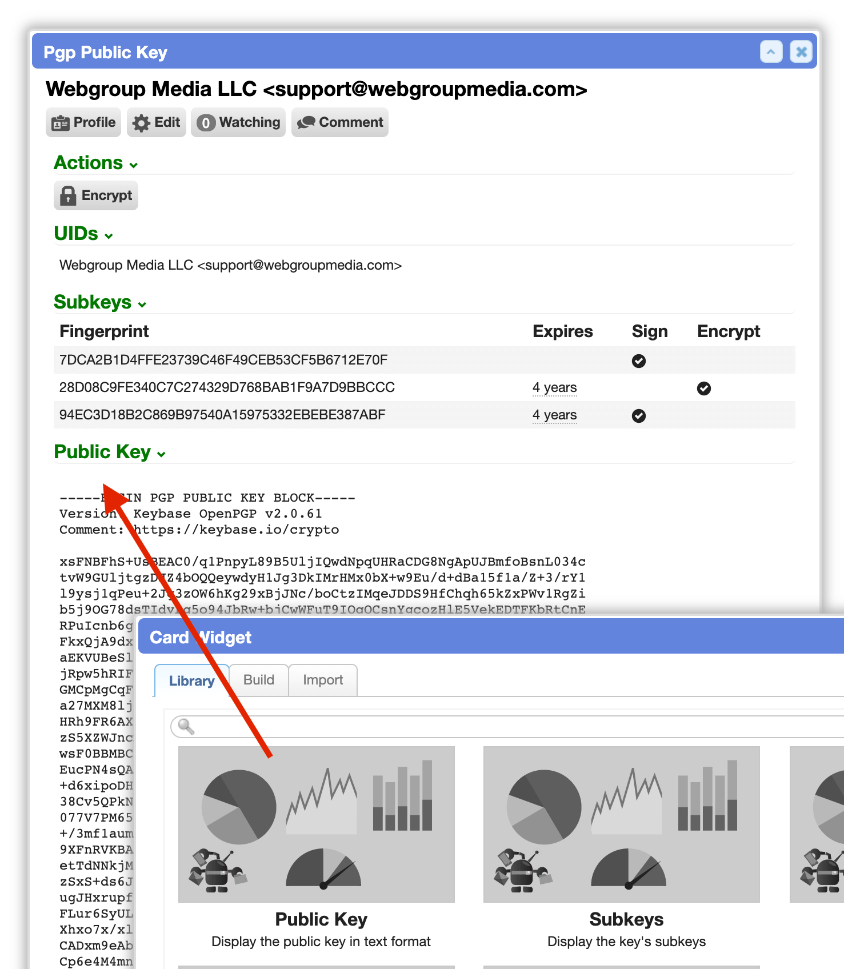Image resolution: width=844 pixels, height=969 pixels.
Task: Focus the Card Widget search field
Action: point(509,726)
